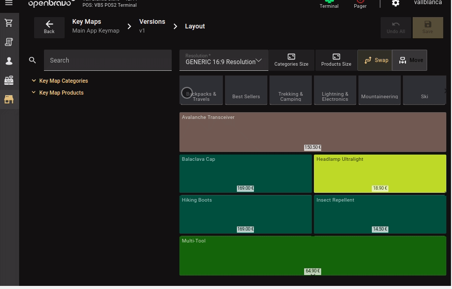
Task: Open Categories Size settings
Action: pos(291,60)
